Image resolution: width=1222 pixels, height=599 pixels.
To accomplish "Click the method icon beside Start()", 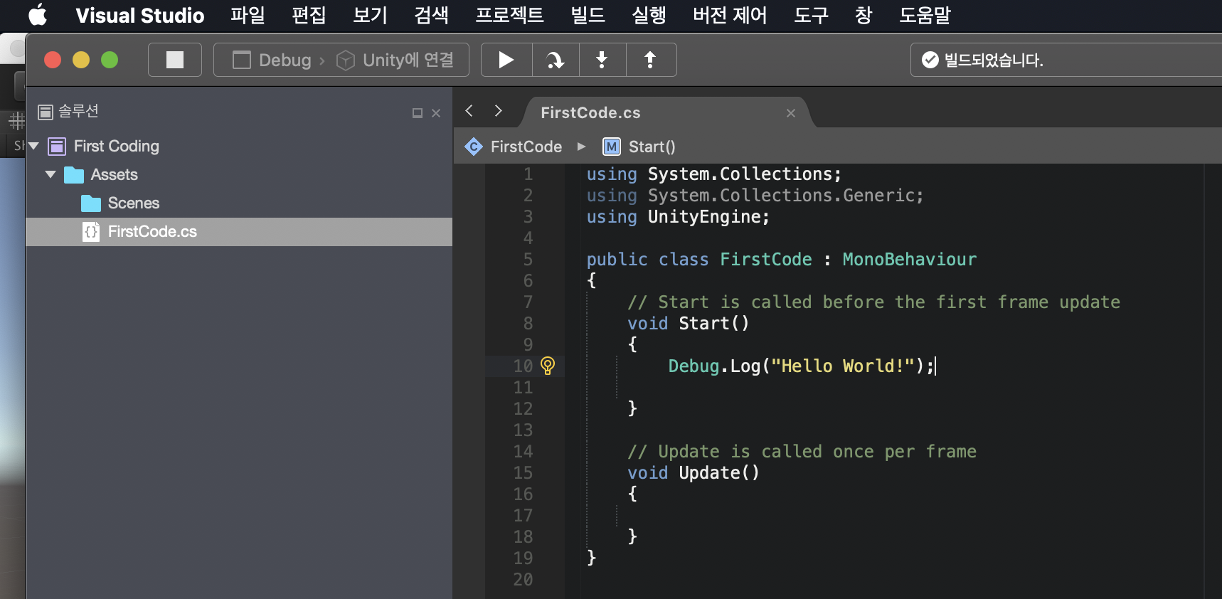I will point(612,147).
